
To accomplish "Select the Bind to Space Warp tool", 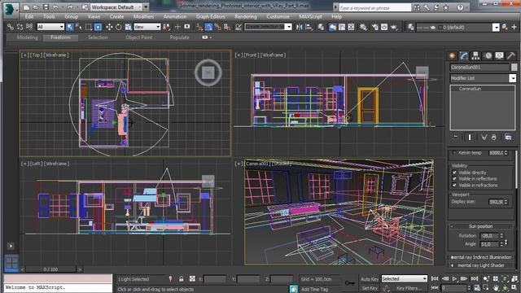I will click(29, 27).
